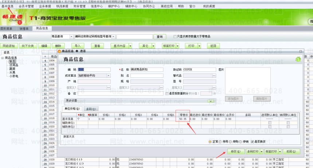Select the 停销 radio button
This screenshot has height=168, width=313.
[x=240, y=142]
